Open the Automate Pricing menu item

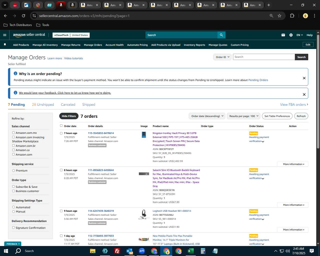click(137, 45)
